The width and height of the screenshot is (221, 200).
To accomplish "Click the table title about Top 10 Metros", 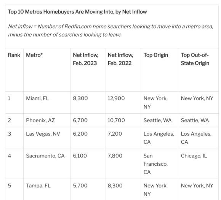I will tap(77, 12).
